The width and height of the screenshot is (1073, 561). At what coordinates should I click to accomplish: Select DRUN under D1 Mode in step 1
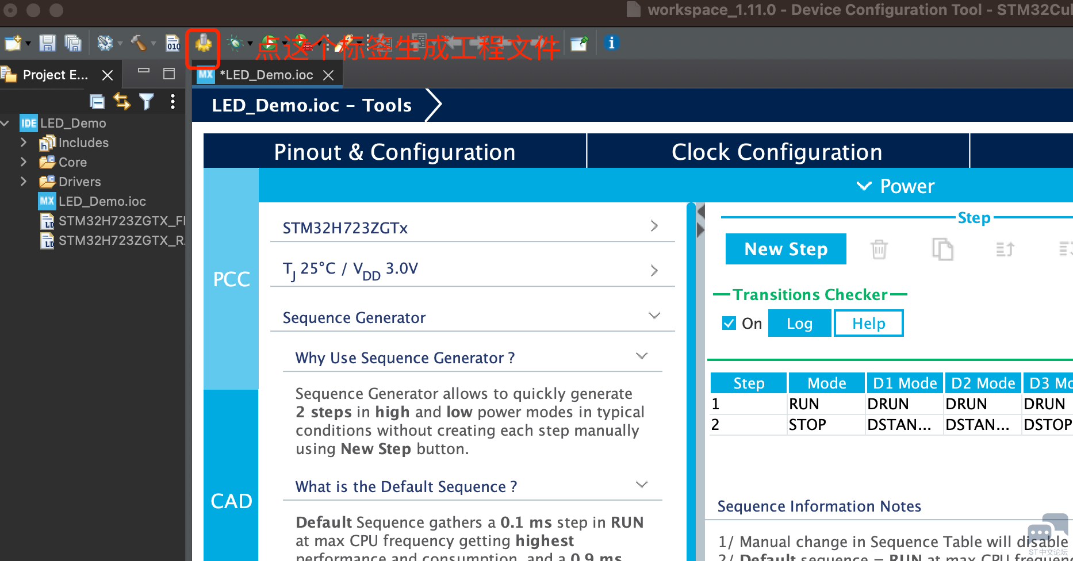(905, 404)
